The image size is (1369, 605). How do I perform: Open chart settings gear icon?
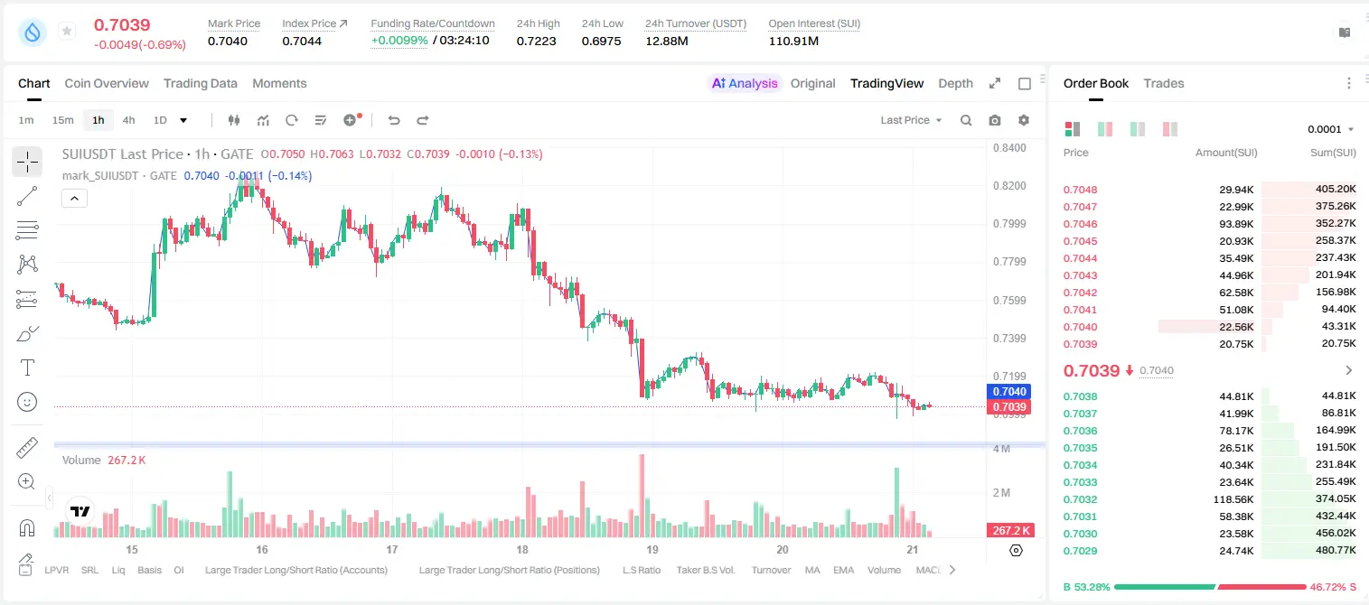pos(1024,120)
